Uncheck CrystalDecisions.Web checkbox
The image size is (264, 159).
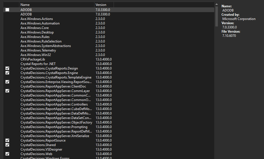click(x=7, y=154)
